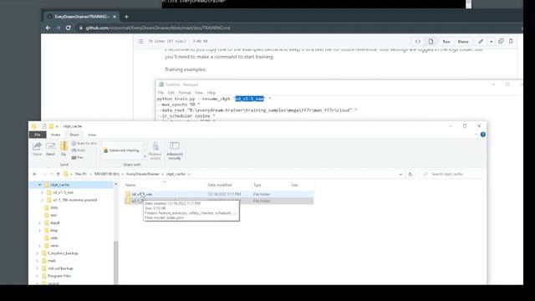Click Share icon in Explorer ribbon

[37, 149]
